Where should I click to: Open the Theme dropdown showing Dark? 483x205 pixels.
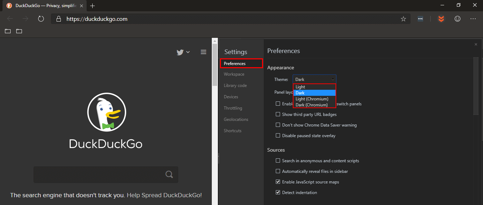[314, 79]
